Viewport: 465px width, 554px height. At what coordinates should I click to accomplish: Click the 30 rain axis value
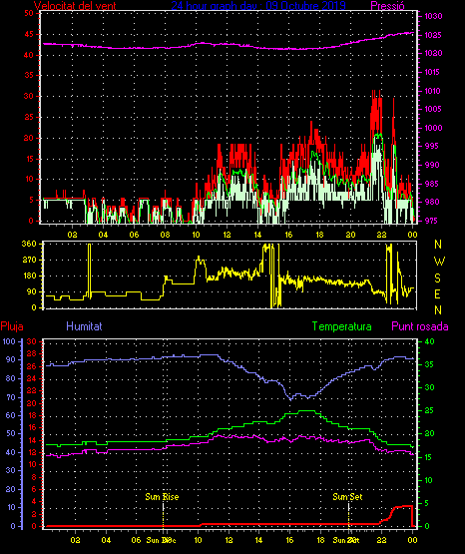pos(32,341)
